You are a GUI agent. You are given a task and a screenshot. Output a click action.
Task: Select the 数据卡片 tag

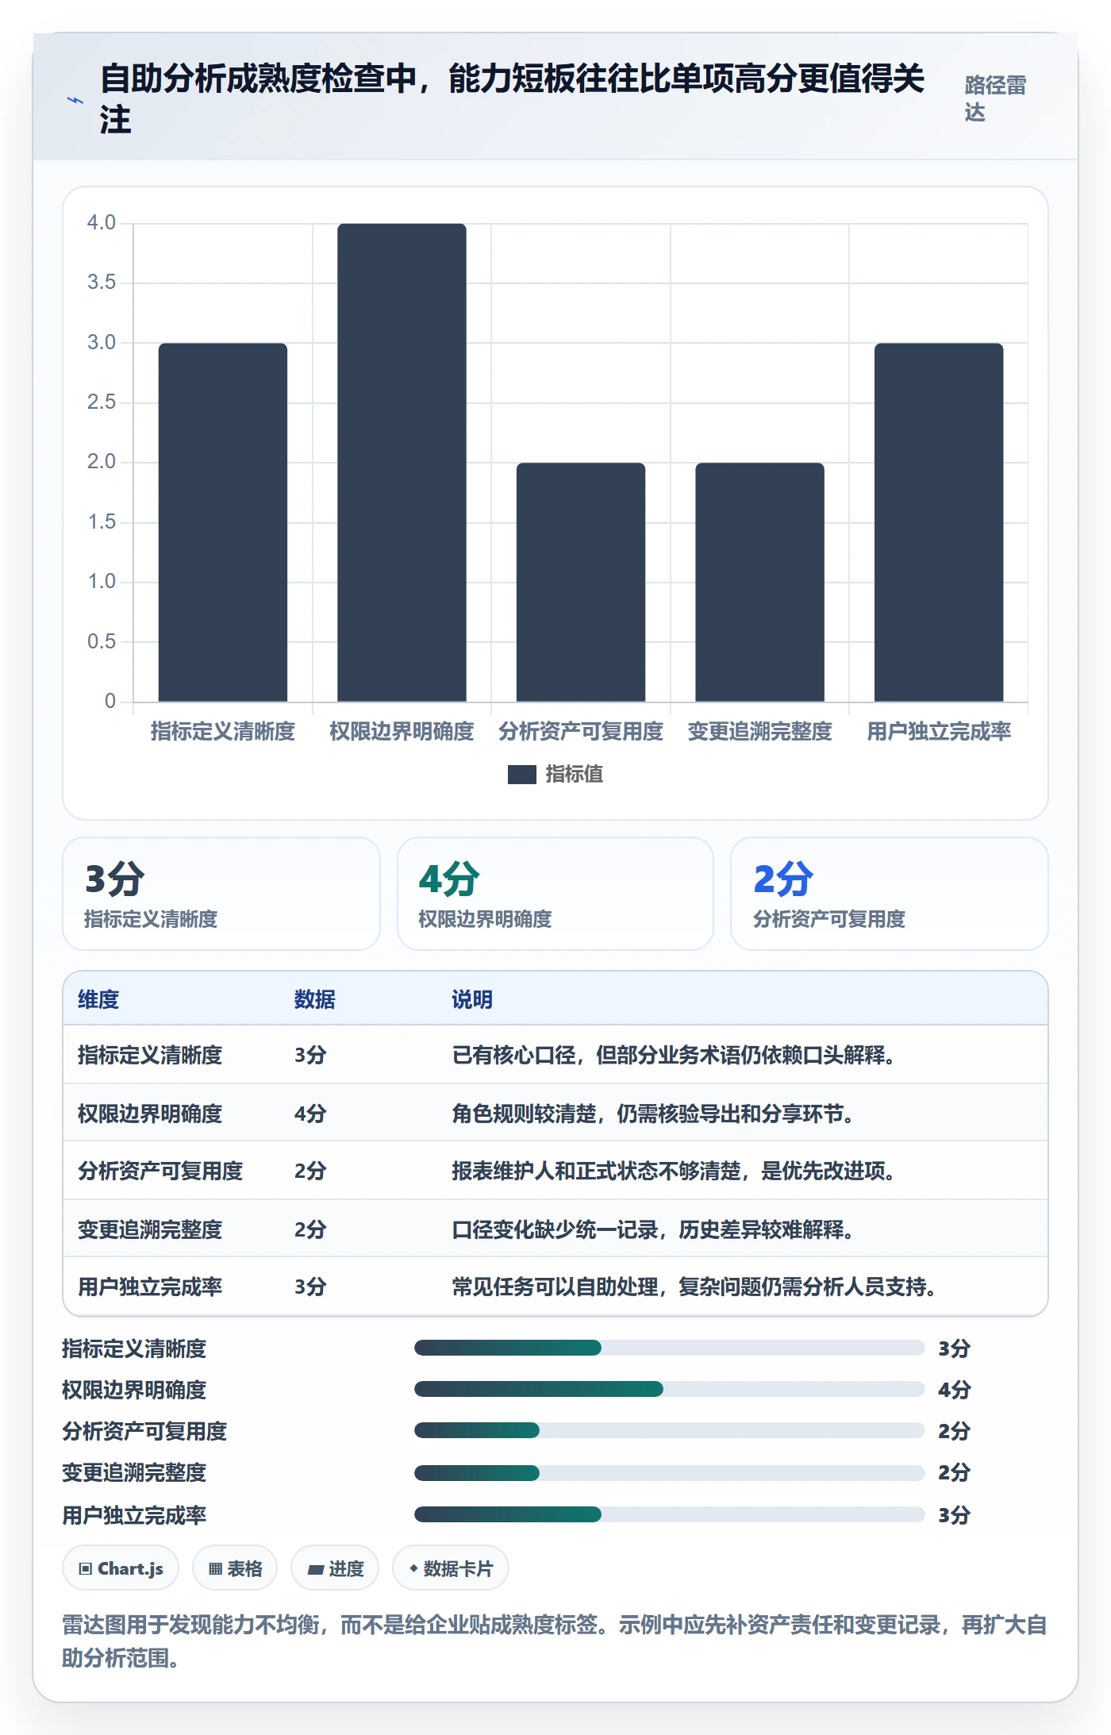pyautogui.click(x=451, y=1568)
